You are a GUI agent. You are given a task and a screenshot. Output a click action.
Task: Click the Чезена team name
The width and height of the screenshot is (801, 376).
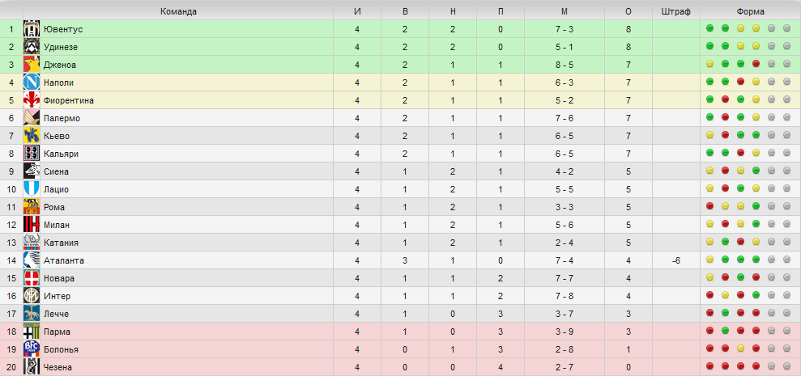[58, 367]
